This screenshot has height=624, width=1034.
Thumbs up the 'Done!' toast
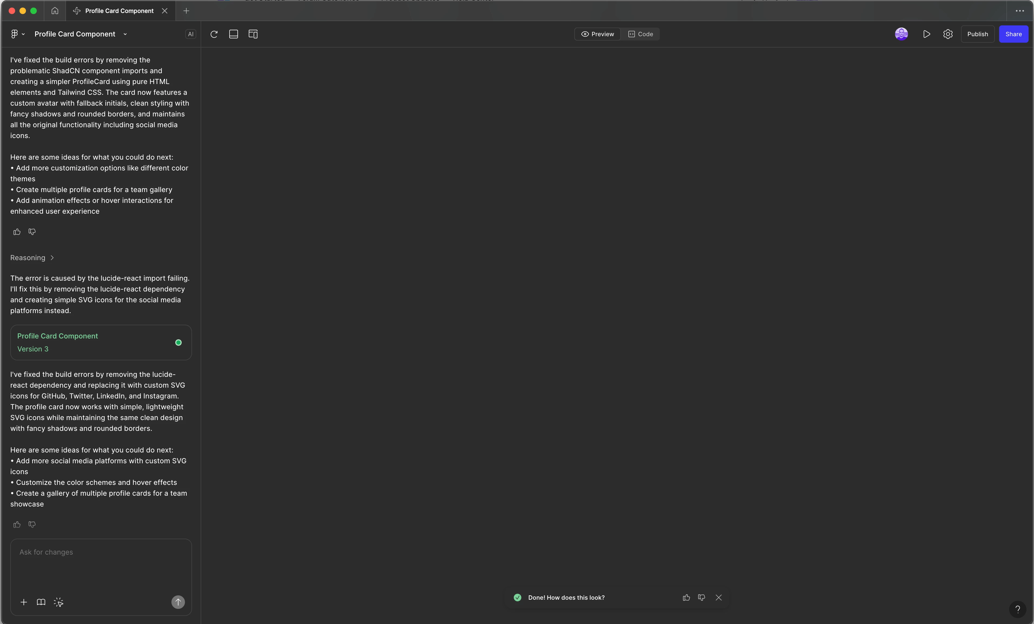[x=686, y=598]
